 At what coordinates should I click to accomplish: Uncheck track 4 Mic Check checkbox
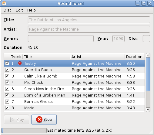pos(7,83)
